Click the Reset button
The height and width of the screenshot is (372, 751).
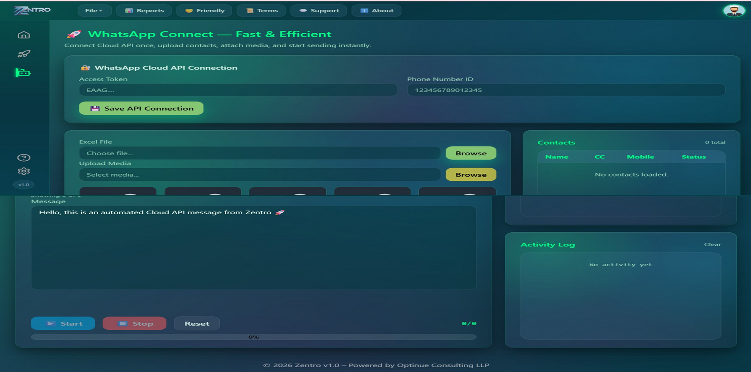[197, 324]
